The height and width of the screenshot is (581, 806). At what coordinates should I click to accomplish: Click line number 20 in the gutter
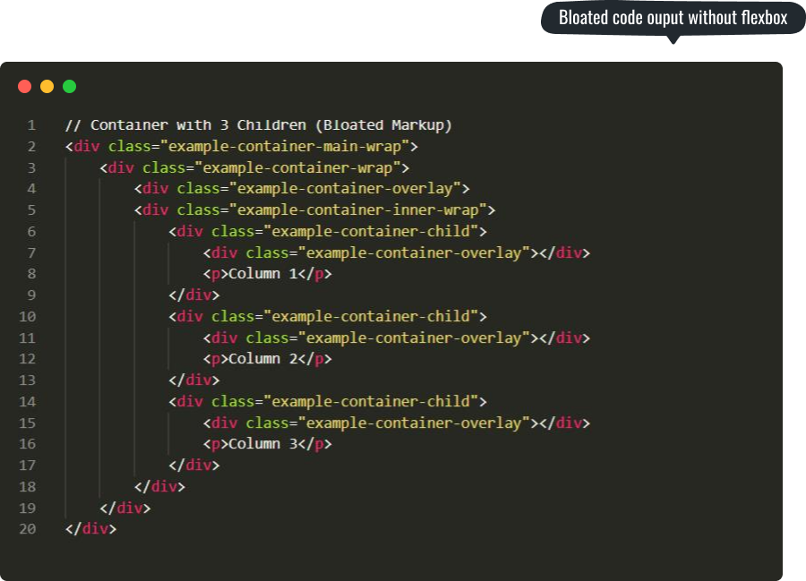coord(27,529)
